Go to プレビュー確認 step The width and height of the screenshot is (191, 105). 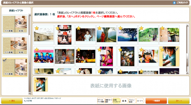[x=132, y=101]
